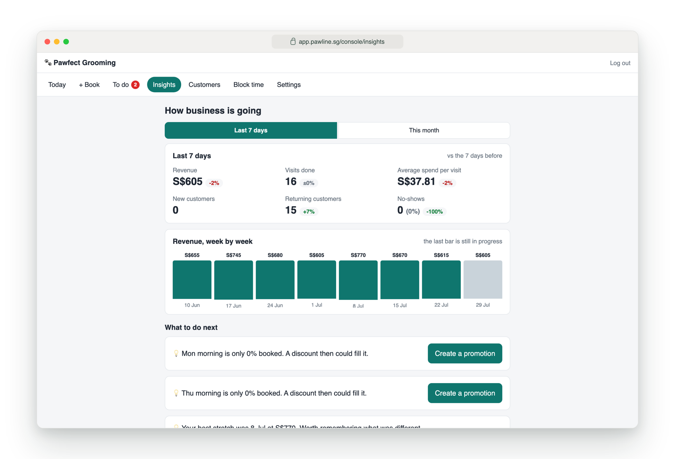Image resolution: width=675 pixels, height=459 pixels.
Task: Open the Today tab
Action: [57, 84]
